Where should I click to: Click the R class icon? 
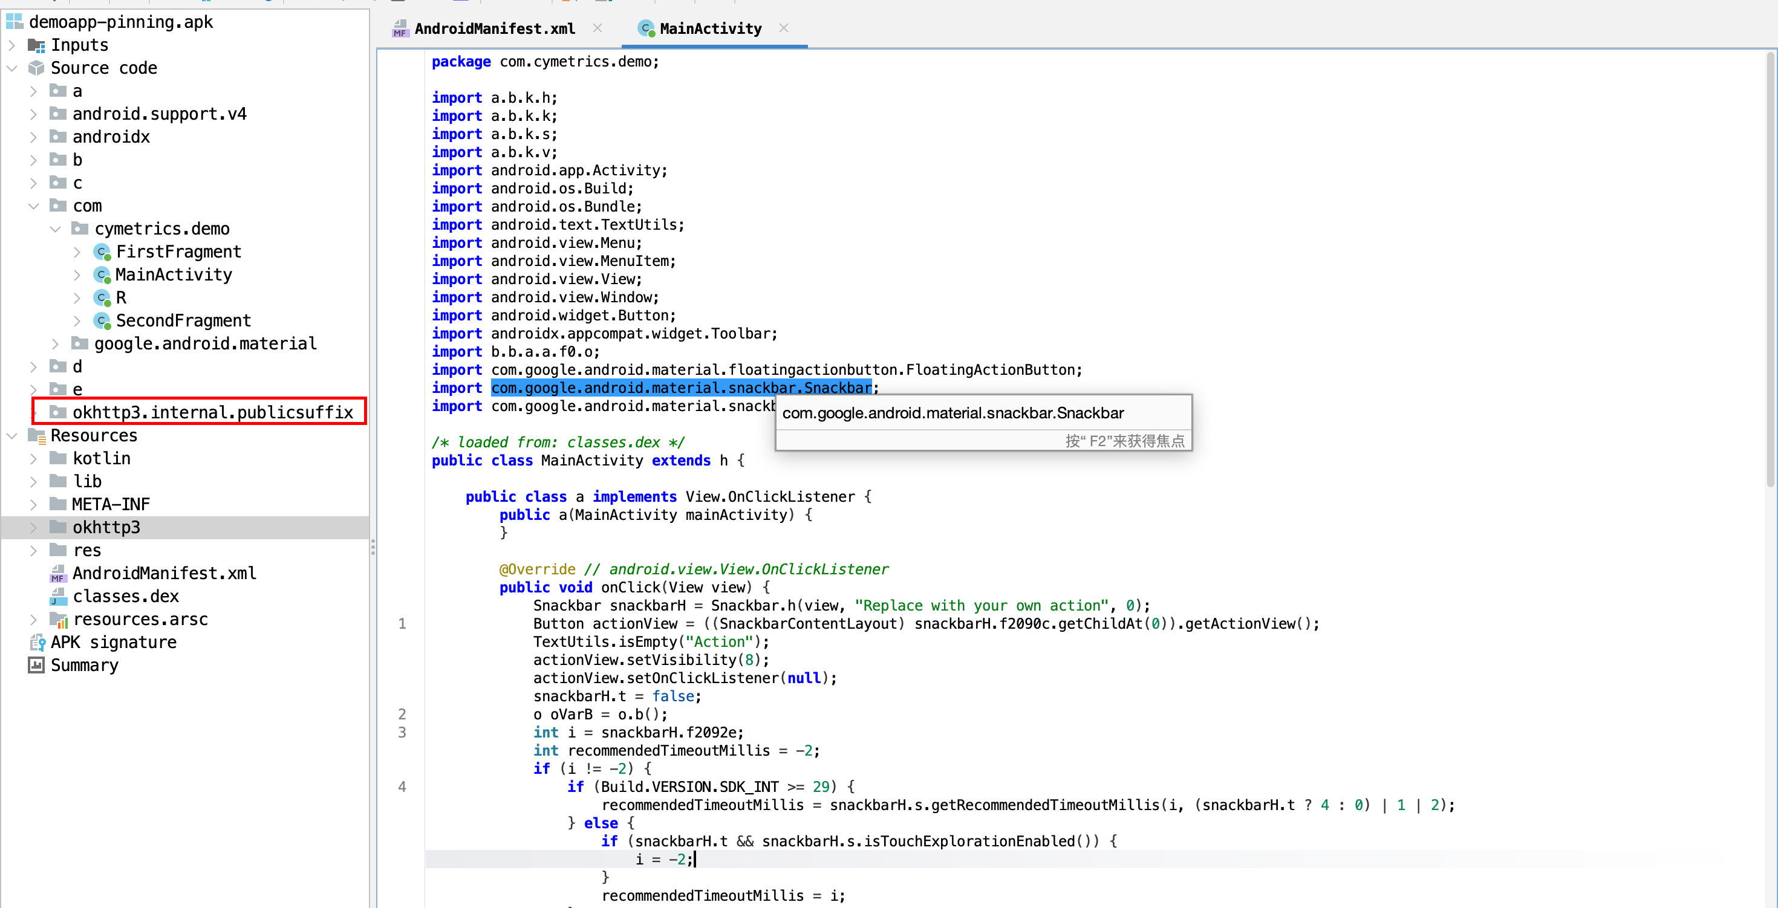tap(102, 297)
